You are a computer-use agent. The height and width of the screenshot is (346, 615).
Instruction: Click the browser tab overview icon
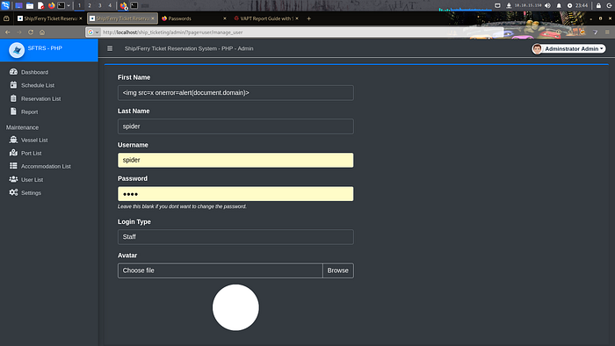pyautogui.click(x=6, y=18)
